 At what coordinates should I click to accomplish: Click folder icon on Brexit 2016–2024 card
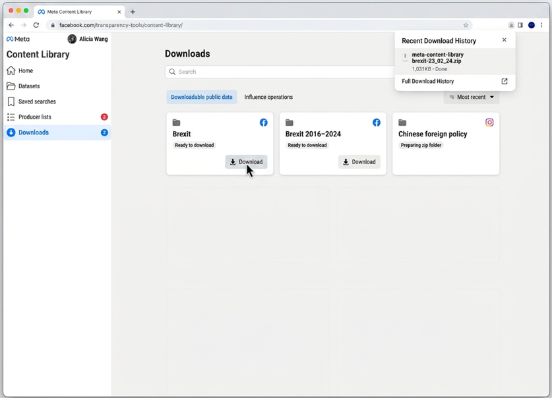click(290, 123)
